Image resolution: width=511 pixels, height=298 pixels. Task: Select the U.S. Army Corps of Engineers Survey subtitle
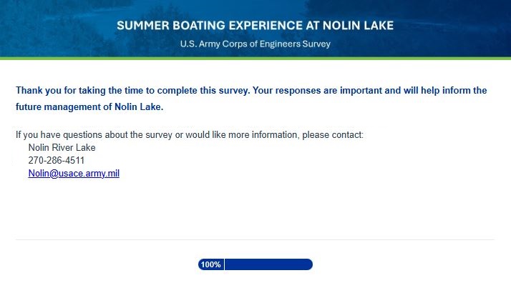[255, 44]
